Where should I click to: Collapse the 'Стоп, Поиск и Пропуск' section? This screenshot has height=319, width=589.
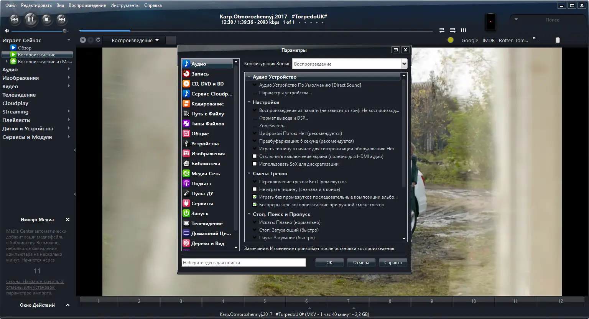[249, 214]
